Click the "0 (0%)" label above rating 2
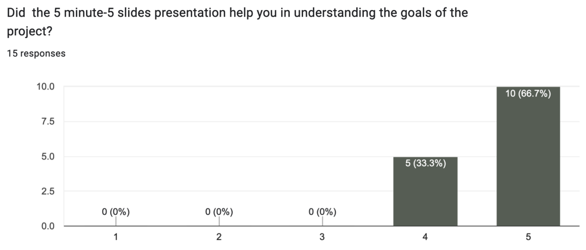 click(219, 212)
